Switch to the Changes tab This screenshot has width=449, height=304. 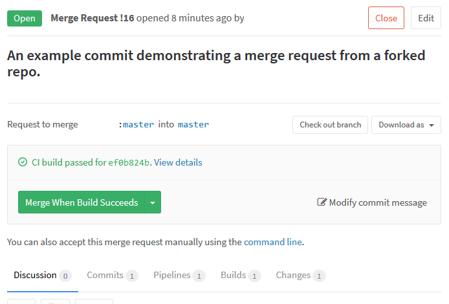pos(300,276)
